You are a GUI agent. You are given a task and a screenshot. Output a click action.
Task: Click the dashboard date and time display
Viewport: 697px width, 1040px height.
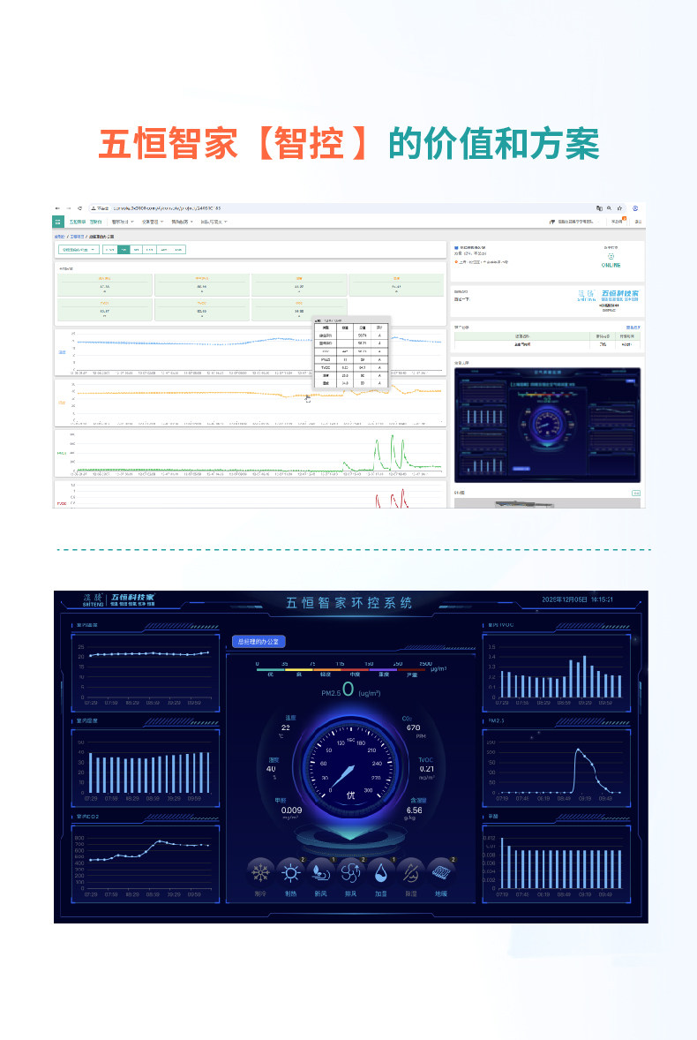[x=577, y=599]
